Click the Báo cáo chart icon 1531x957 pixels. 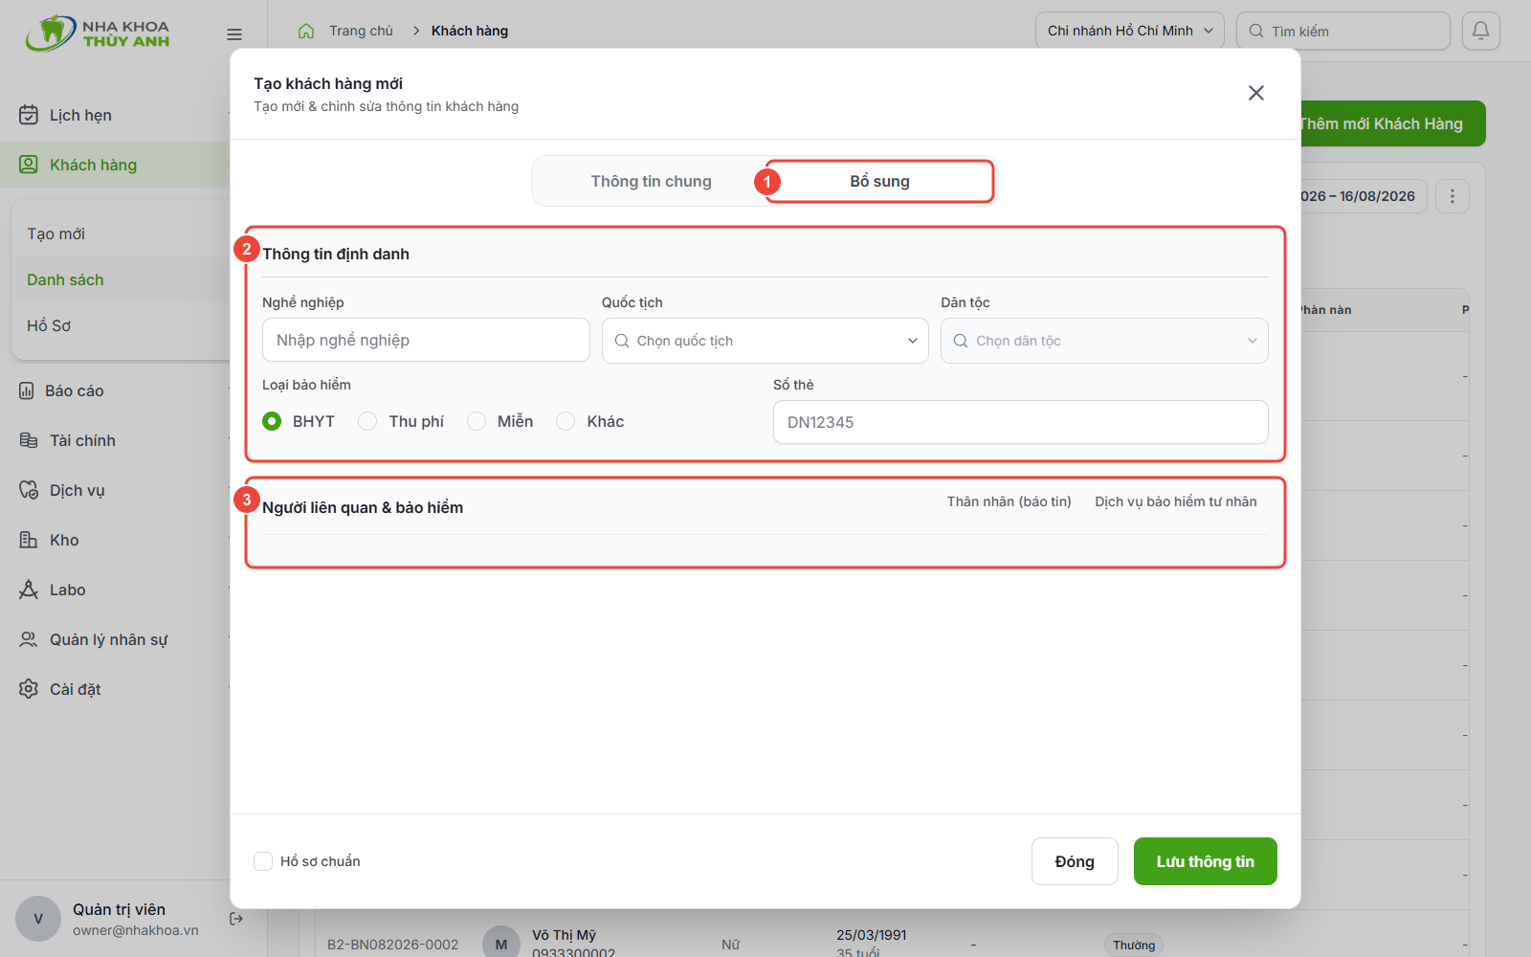click(x=27, y=390)
